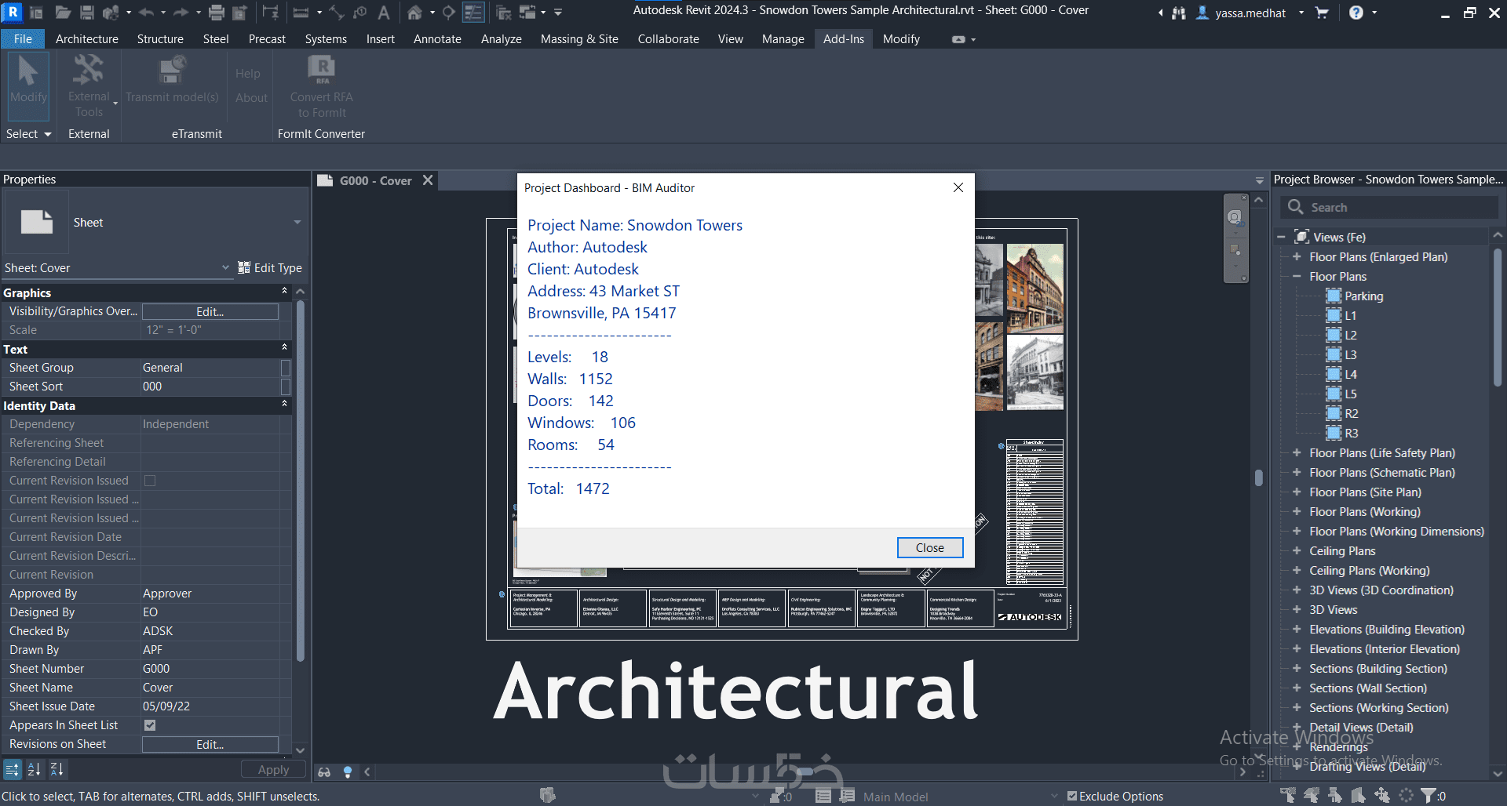Click the selection filter funnel icon
Viewport: 1507px width, 806px height.
(x=1429, y=795)
